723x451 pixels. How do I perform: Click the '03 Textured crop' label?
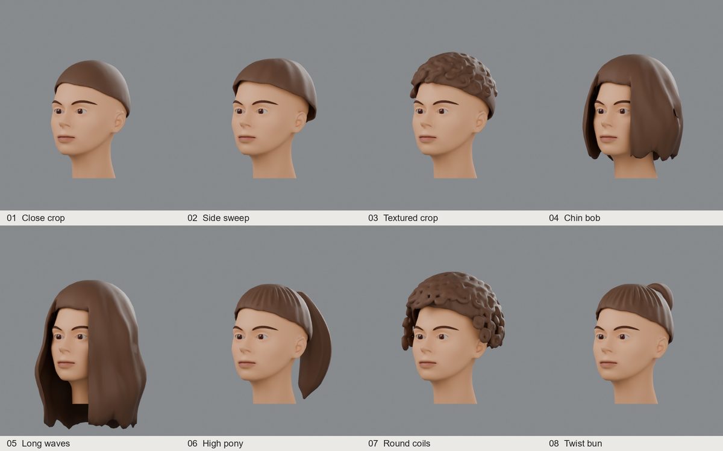click(x=403, y=218)
